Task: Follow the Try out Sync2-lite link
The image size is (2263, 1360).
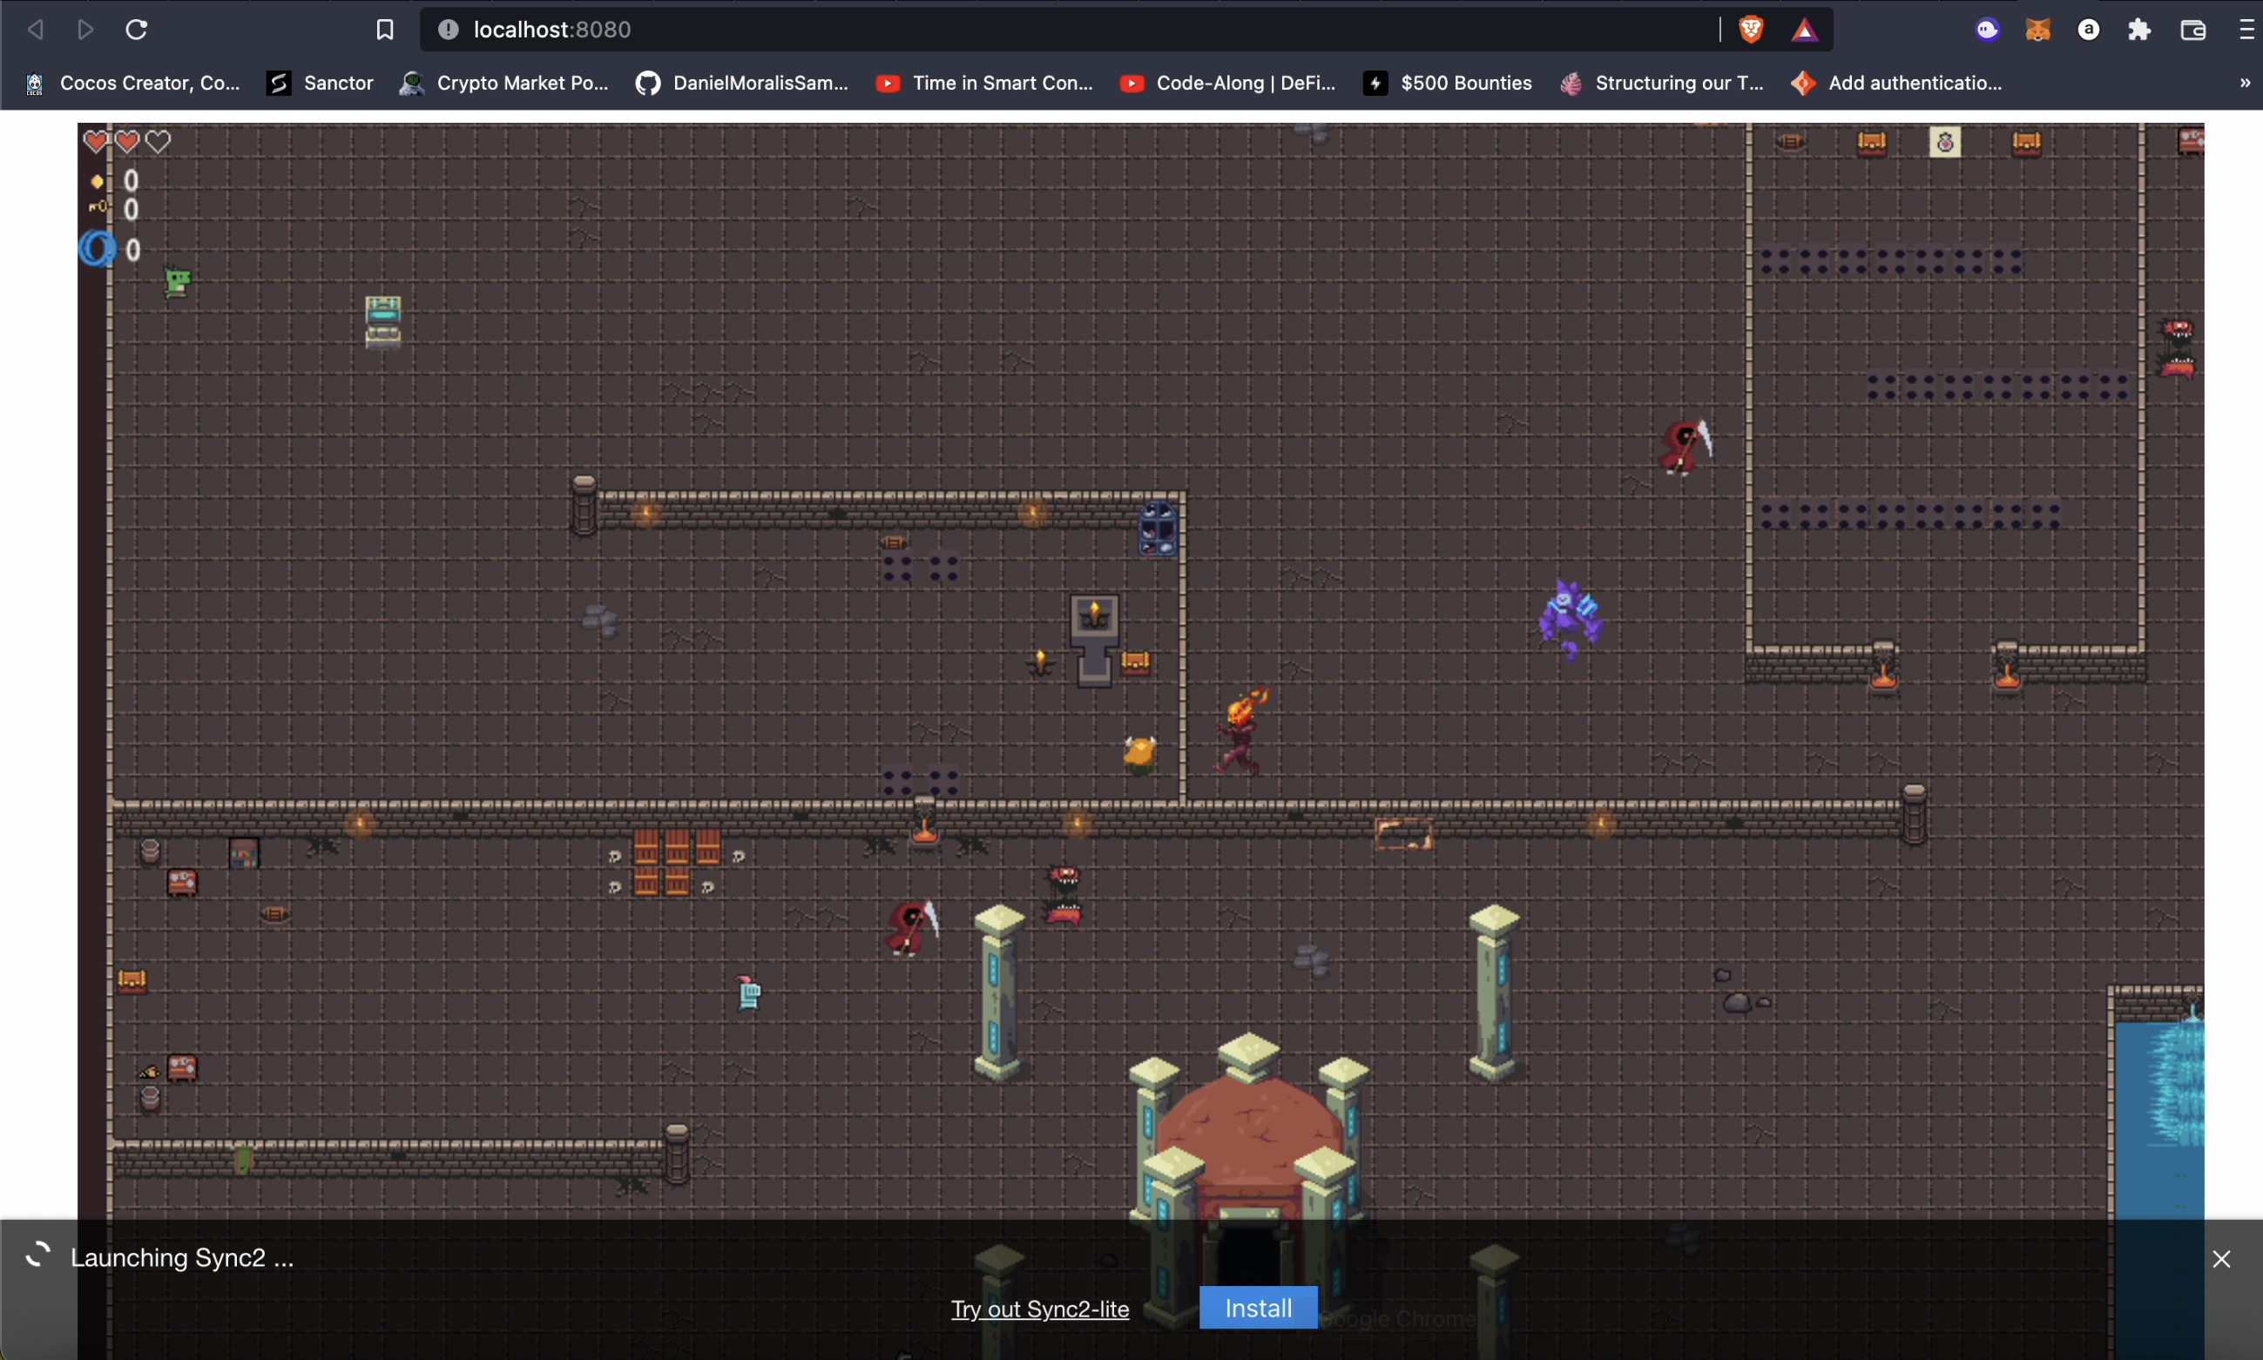Action: (x=1039, y=1309)
